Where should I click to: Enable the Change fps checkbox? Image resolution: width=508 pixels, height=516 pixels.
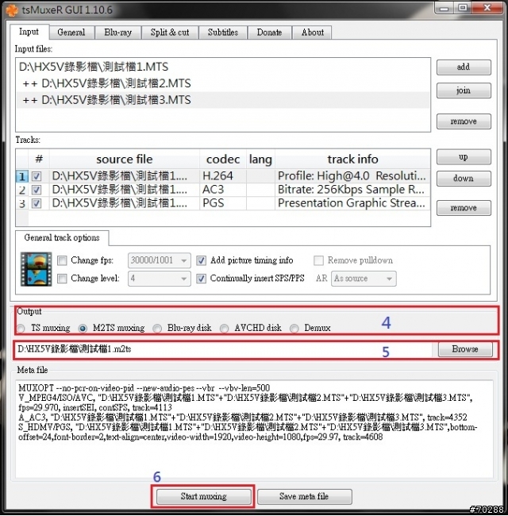tap(62, 260)
